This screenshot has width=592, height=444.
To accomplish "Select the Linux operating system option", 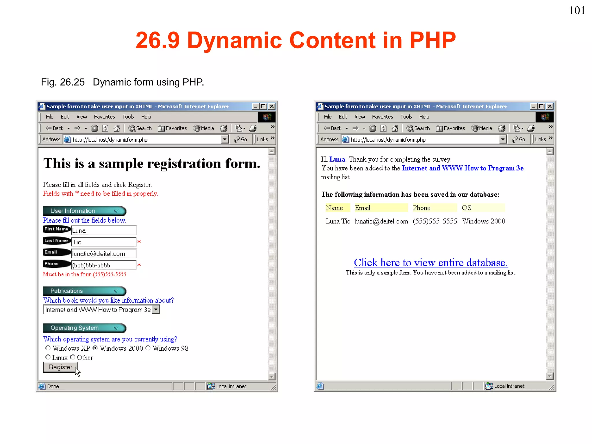I will (x=48, y=357).
